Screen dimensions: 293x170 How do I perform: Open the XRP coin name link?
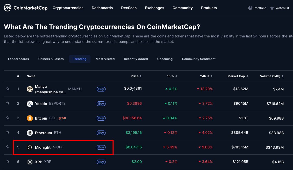click(39, 162)
